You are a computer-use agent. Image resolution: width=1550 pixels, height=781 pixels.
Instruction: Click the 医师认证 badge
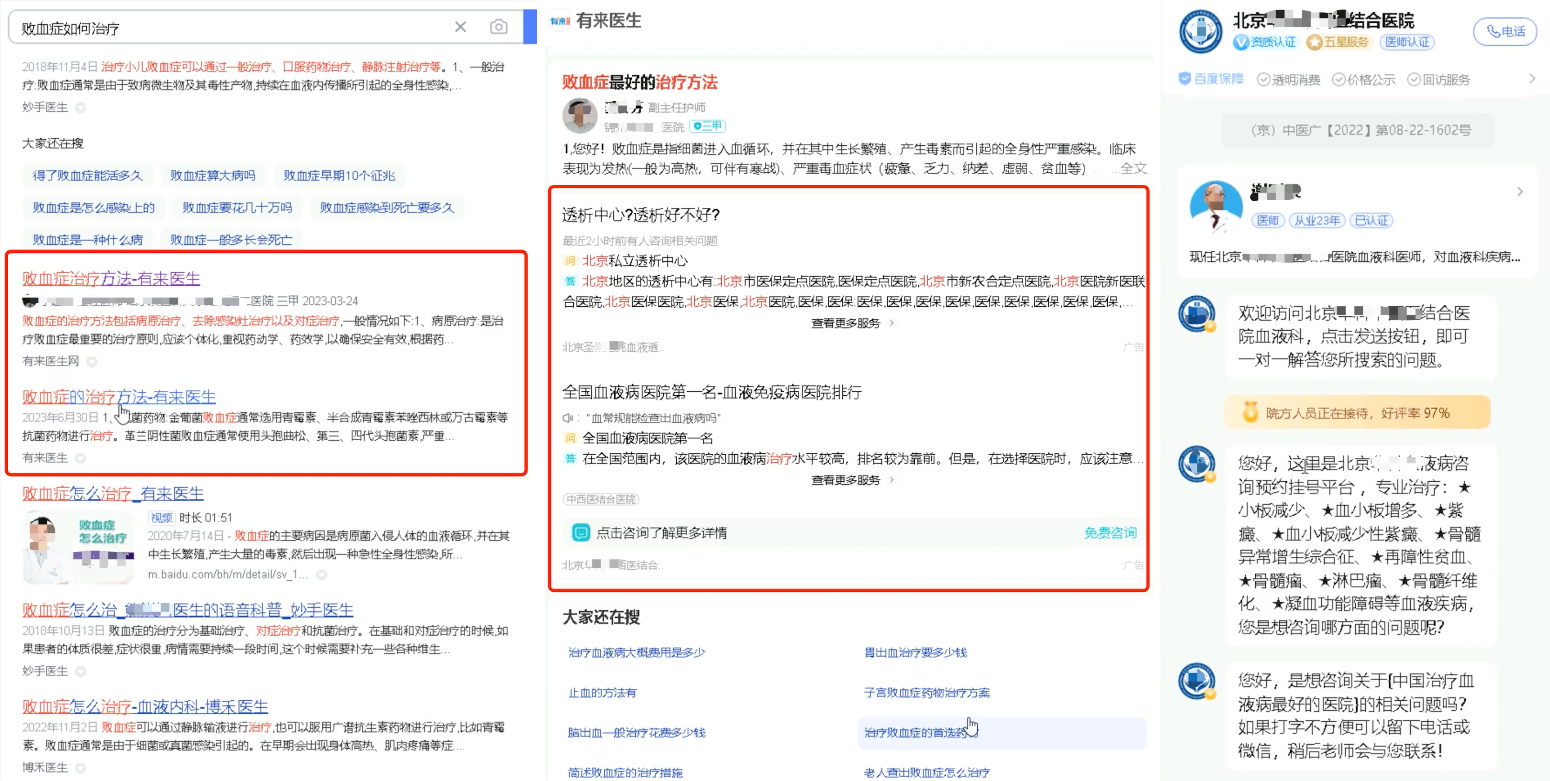[1407, 42]
